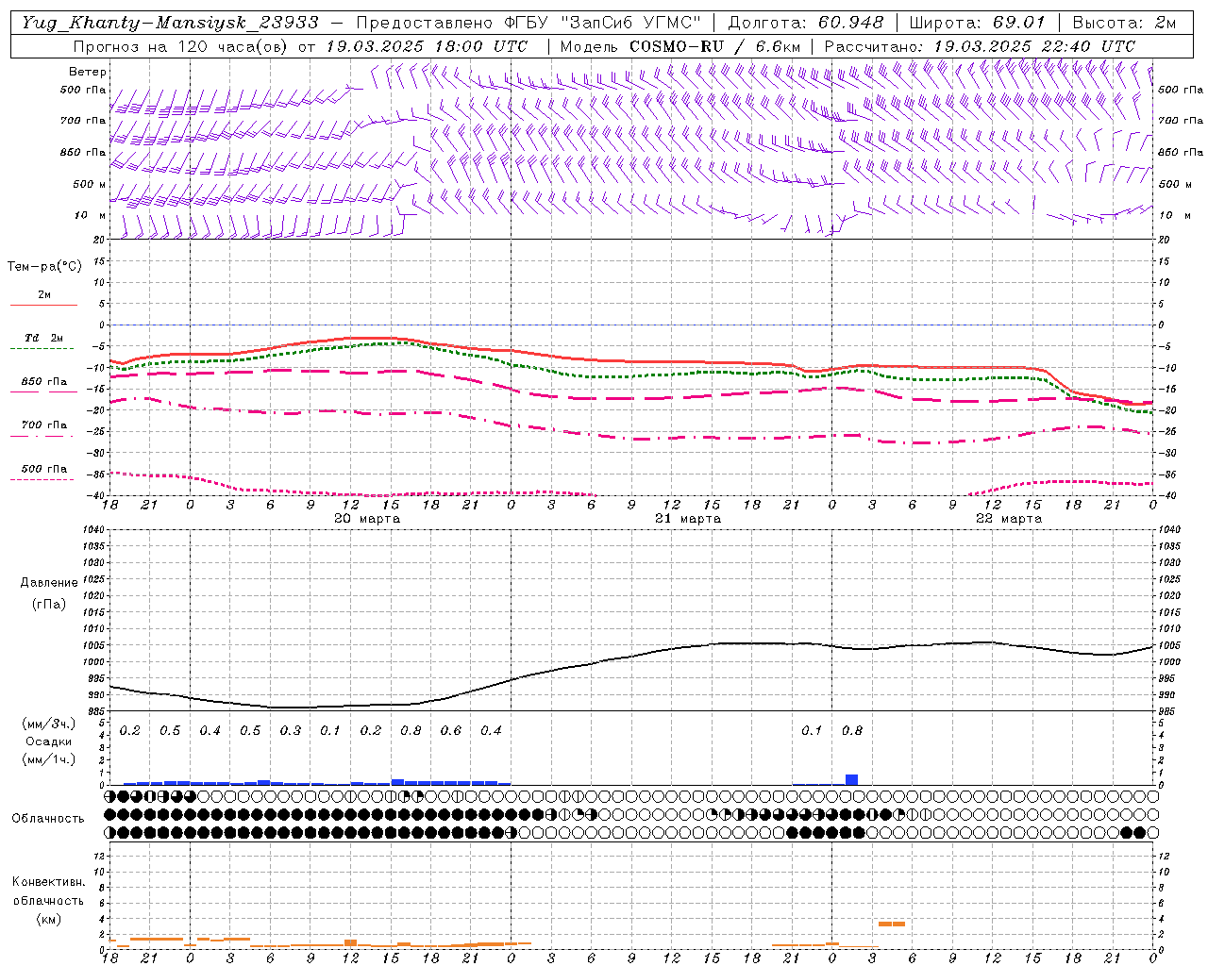Click the 'Конвективн.' convective cloud label

(x=49, y=882)
